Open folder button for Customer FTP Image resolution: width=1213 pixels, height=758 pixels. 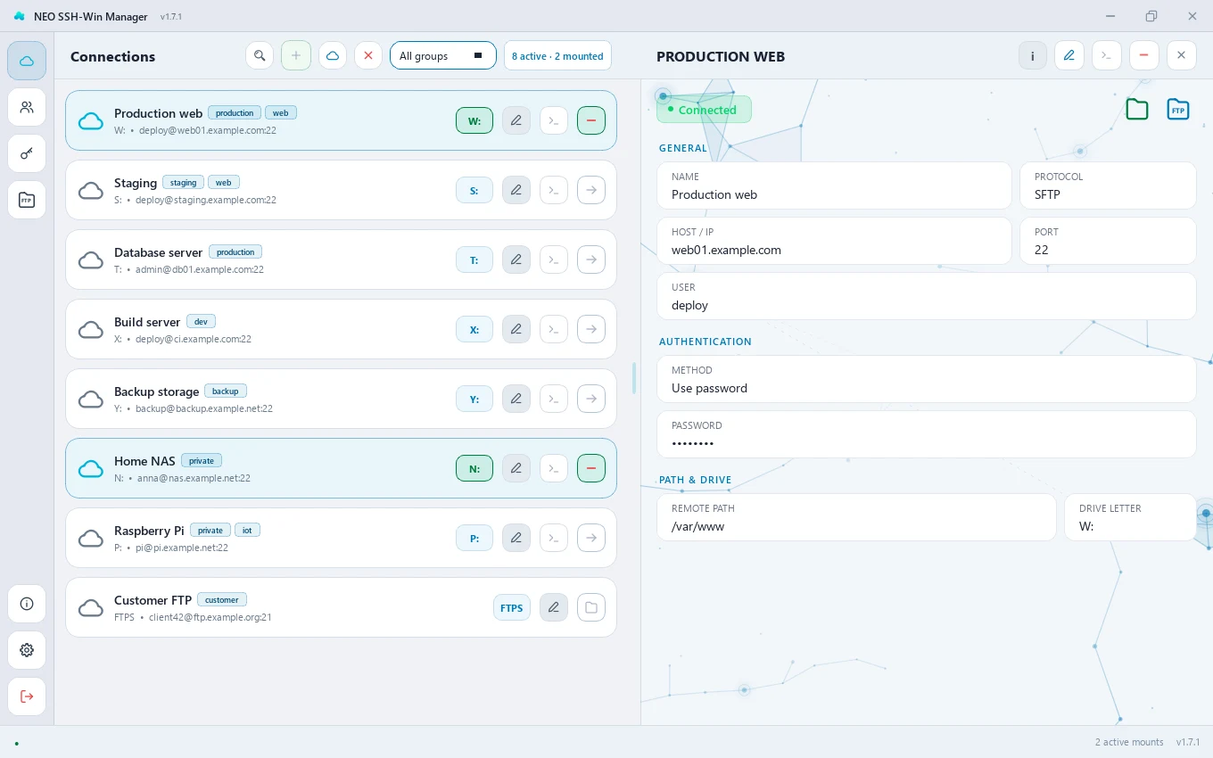591,607
